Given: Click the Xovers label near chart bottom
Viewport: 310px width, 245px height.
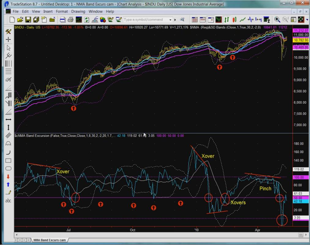Looking at the screenshot, I should click(x=238, y=202).
